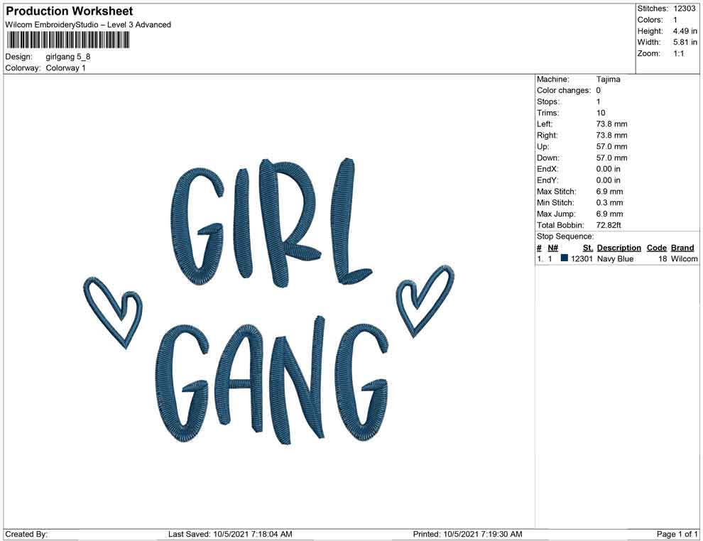Select the embroidered word GANG
The height and width of the screenshot is (541, 703).
273,382
